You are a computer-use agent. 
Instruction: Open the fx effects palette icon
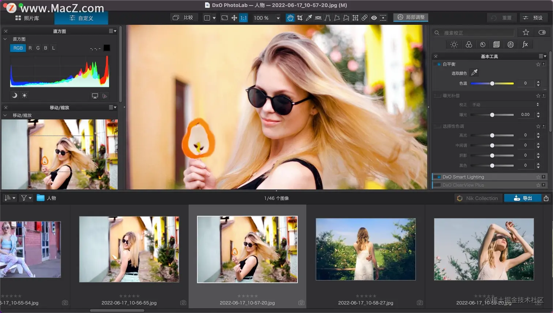coord(525,44)
